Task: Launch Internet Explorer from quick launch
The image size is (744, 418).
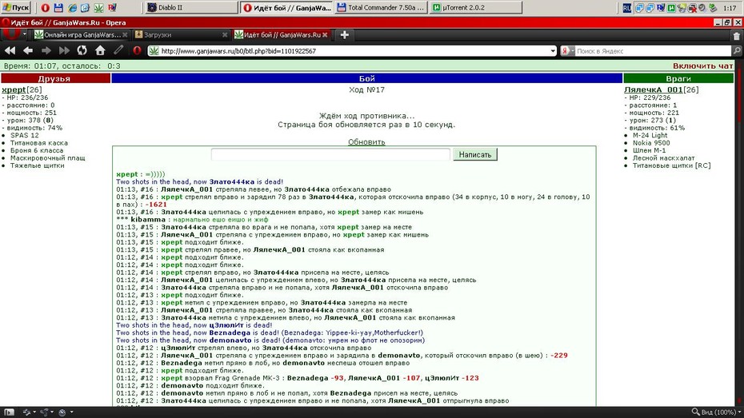Action: (72, 7)
